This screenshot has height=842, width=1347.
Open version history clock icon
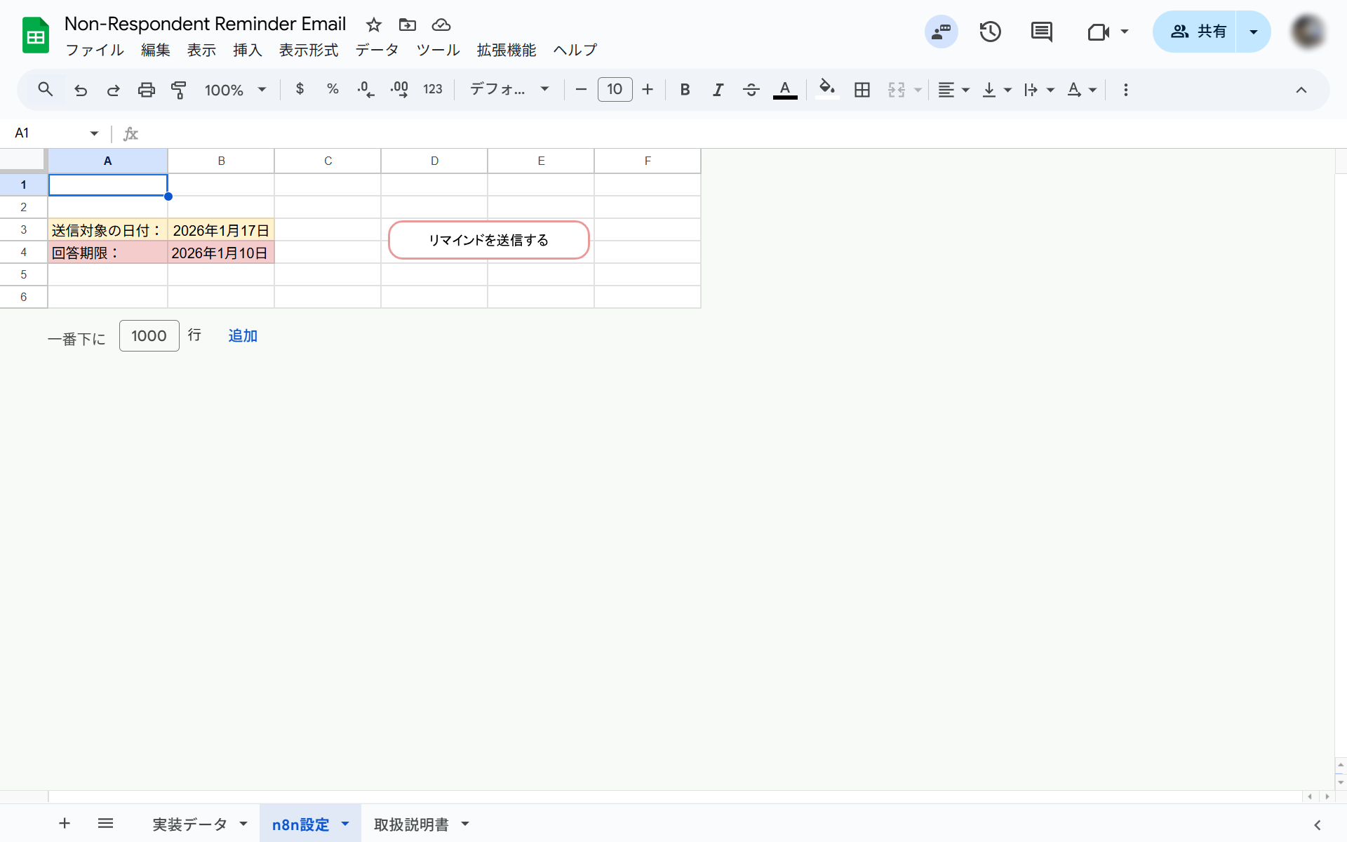tap(990, 32)
